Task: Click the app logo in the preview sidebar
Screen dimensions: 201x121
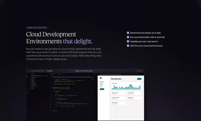Action: pos(101,78)
